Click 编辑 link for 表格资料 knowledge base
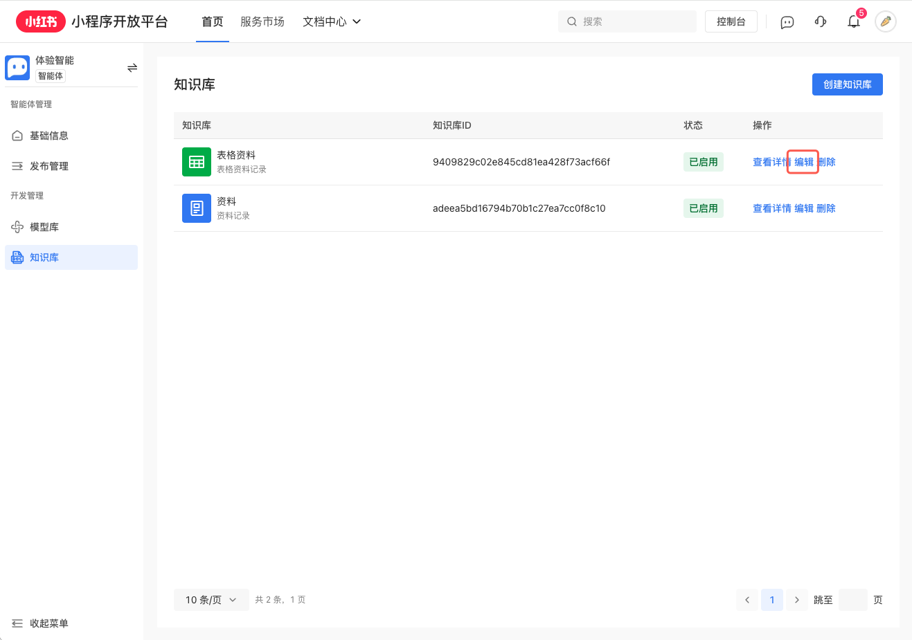The width and height of the screenshot is (912, 640). click(x=802, y=161)
